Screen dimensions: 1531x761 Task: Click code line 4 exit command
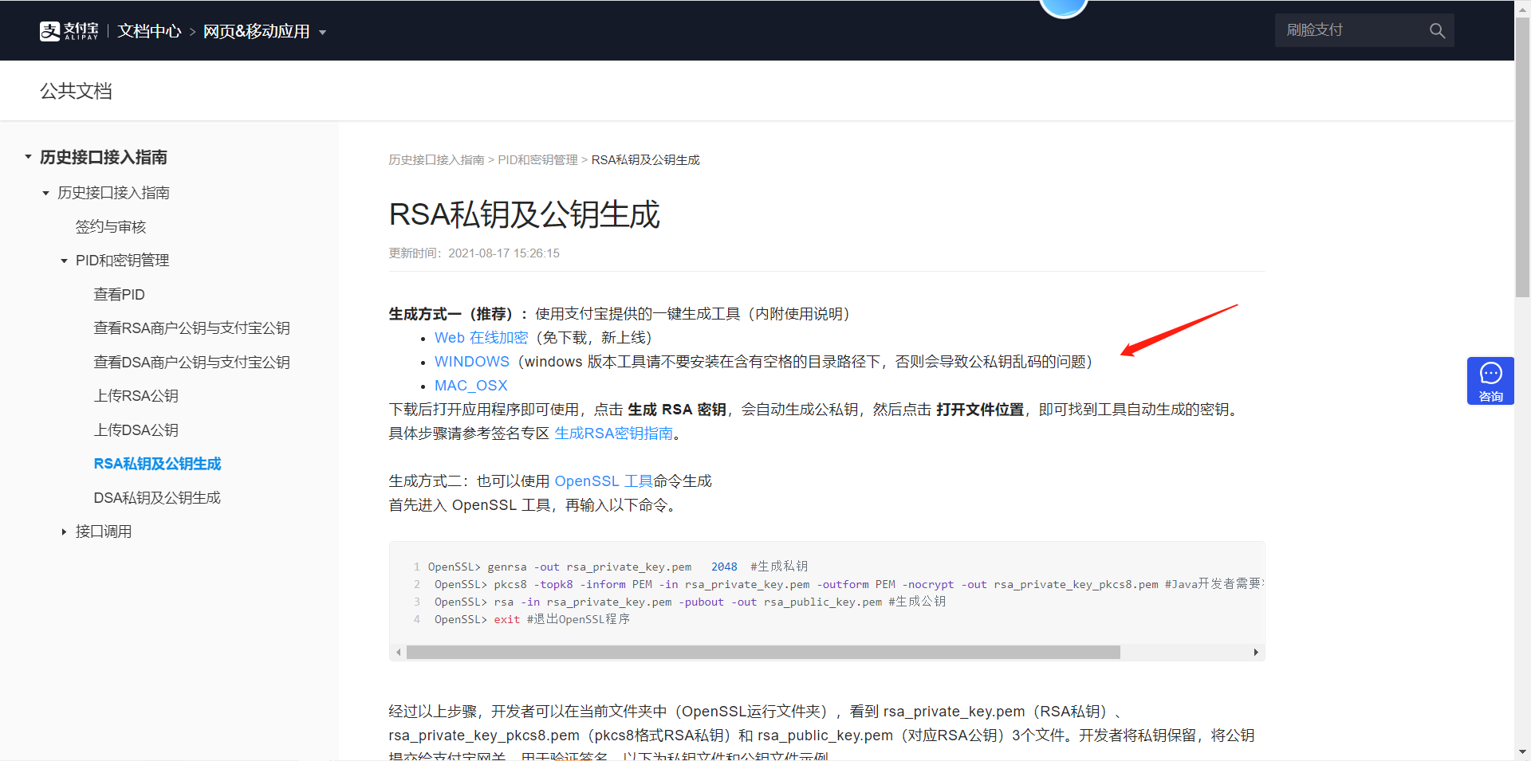point(532,619)
